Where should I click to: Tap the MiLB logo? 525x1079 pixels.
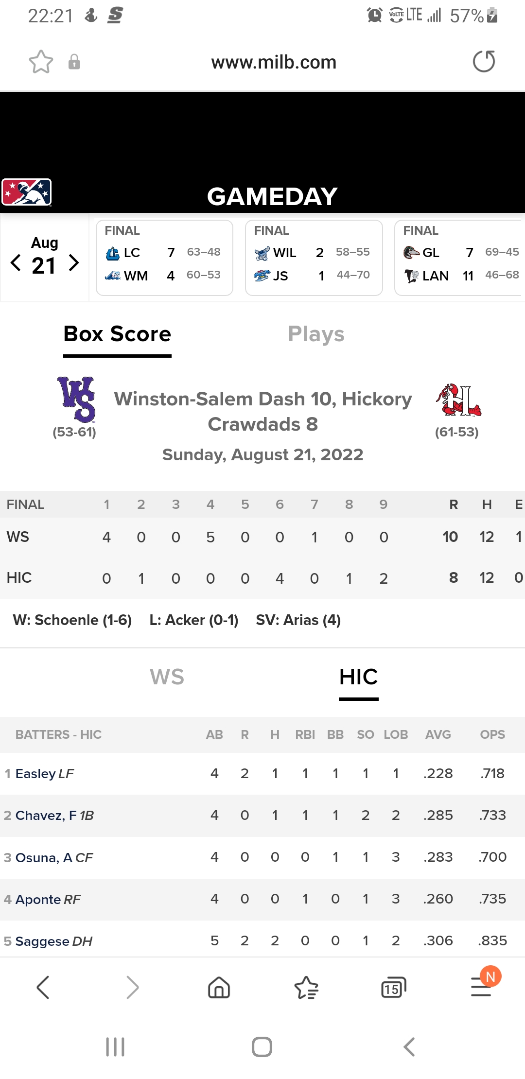click(27, 192)
